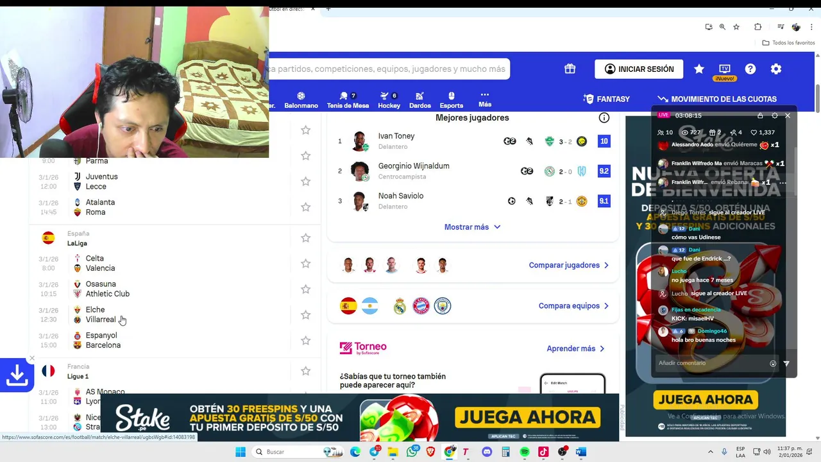Open the Balonmano sport tab
The height and width of the screenshot is (462, 821).
pyautogui.click(x=301, y=100)
